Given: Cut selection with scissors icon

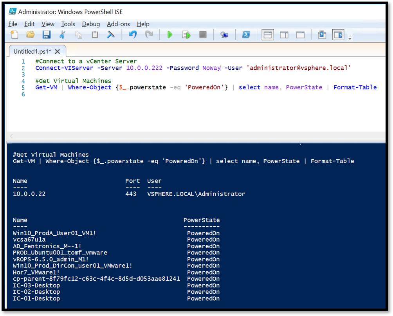Looking at the screenshot, I should (x=62, y=34).
